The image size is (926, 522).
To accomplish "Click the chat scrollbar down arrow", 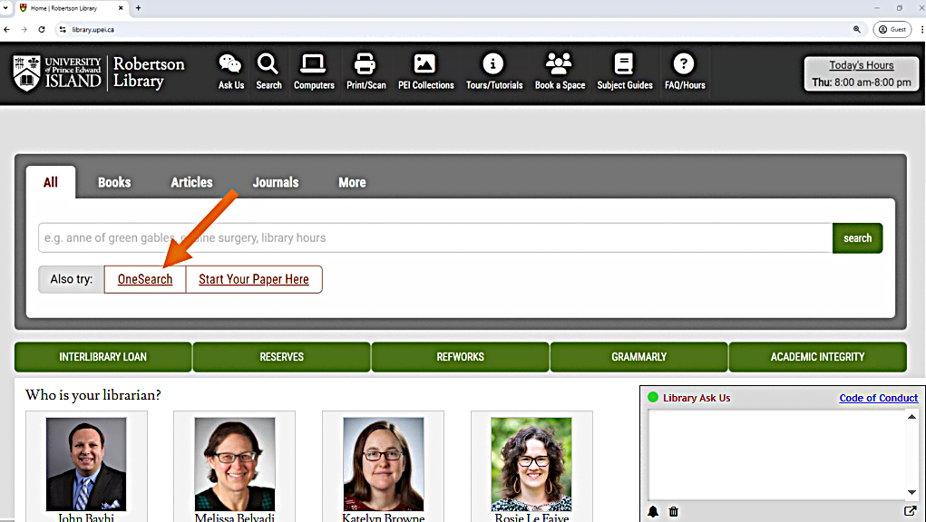I will [911, 492].
